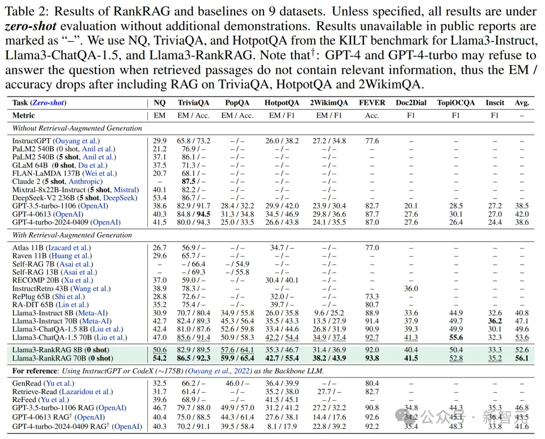Select the Llama3-RankRAG 70B highlighted row
This screenshot has width=545, height=439.
[x=270, y=358]
